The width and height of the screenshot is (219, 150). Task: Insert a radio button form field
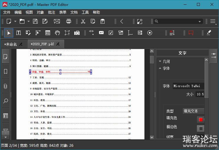tap(149, 33)
